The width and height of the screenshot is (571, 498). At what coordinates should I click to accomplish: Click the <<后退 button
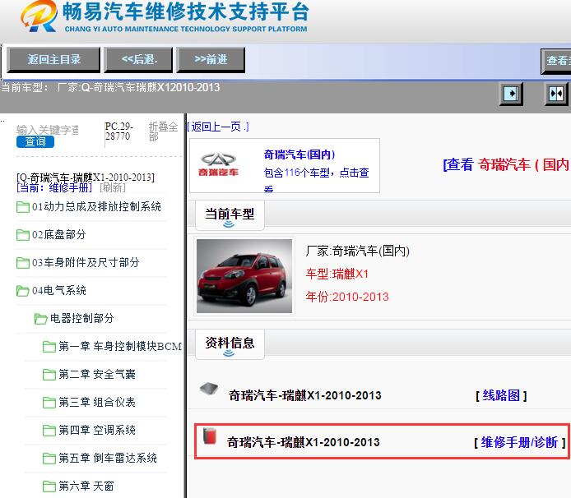139,59
